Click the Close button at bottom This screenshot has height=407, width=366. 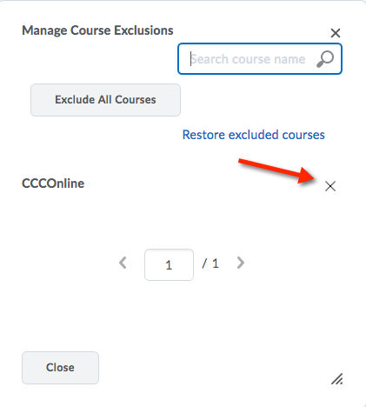tap(60, 368)
